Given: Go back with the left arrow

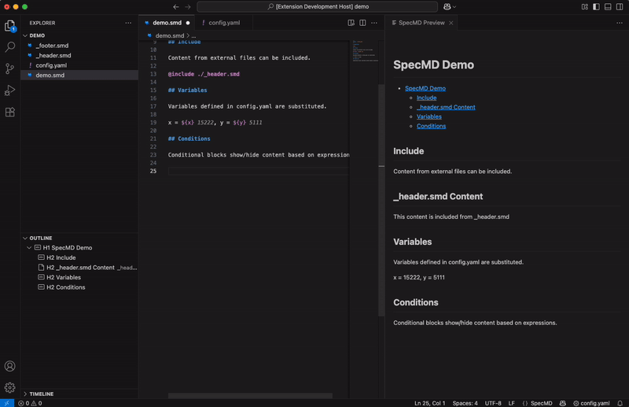Looking at the screenshot, I should coord(175,6).
